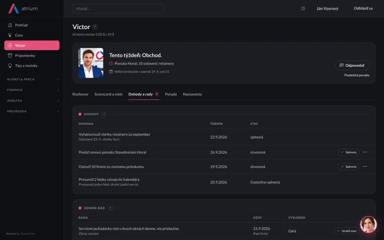Show help icon beside Dohody heading

(104, 114)
